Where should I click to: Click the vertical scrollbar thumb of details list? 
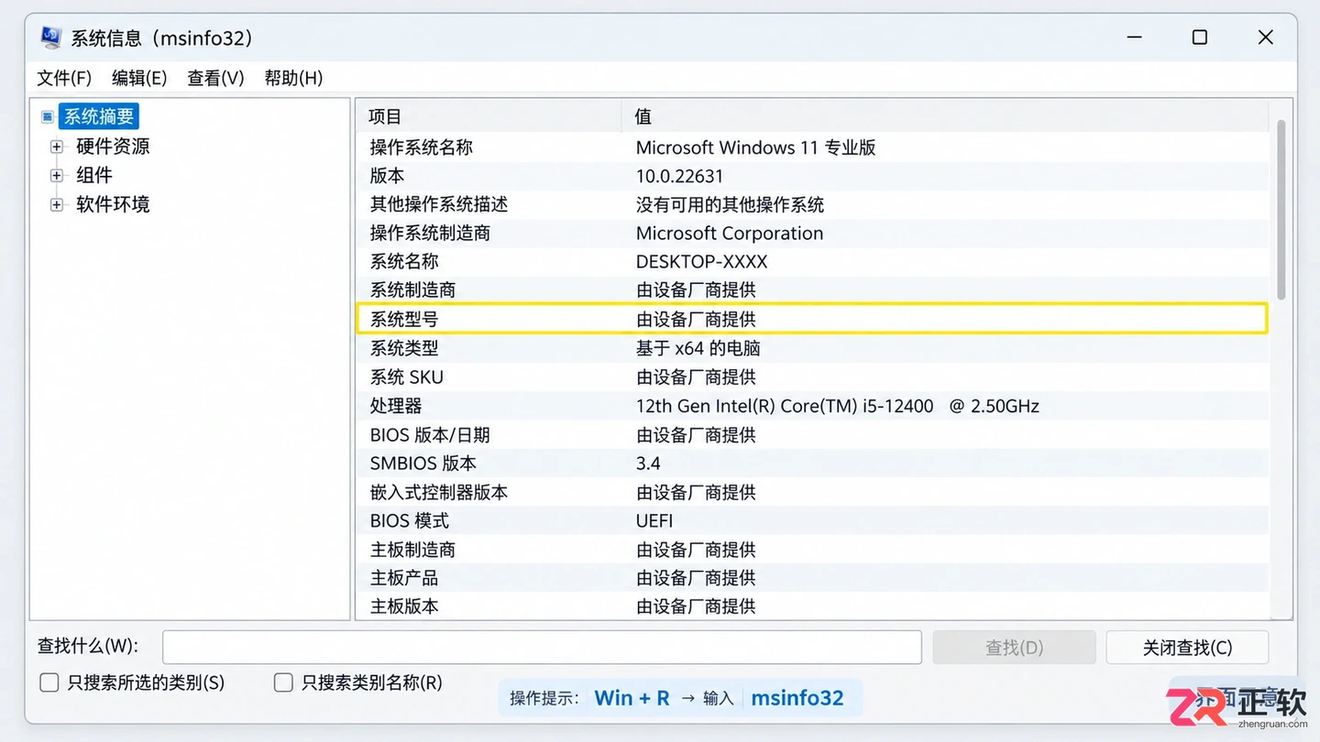pyautogui.click(x=1281, y=209)
